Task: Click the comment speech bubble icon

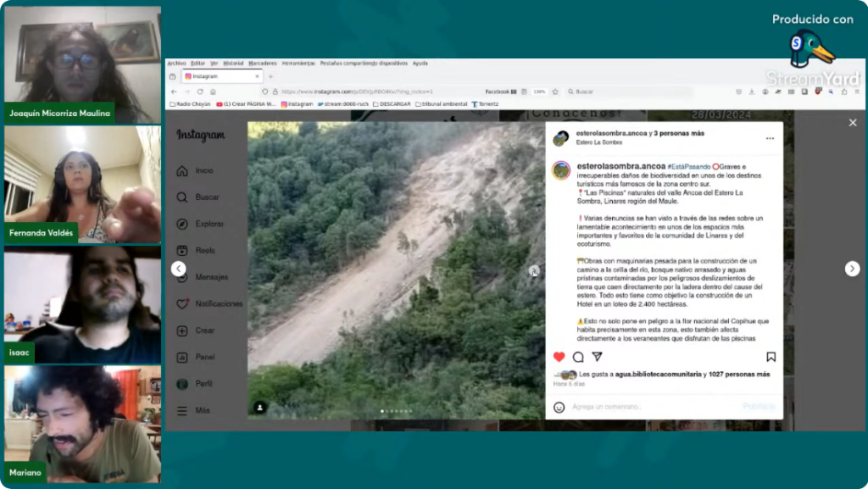Action: click(578, 357)
